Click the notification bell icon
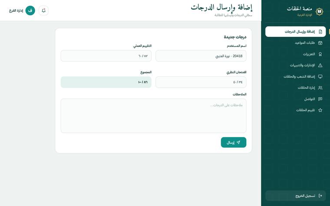This screenshot has width=330, height=206. 43,10
